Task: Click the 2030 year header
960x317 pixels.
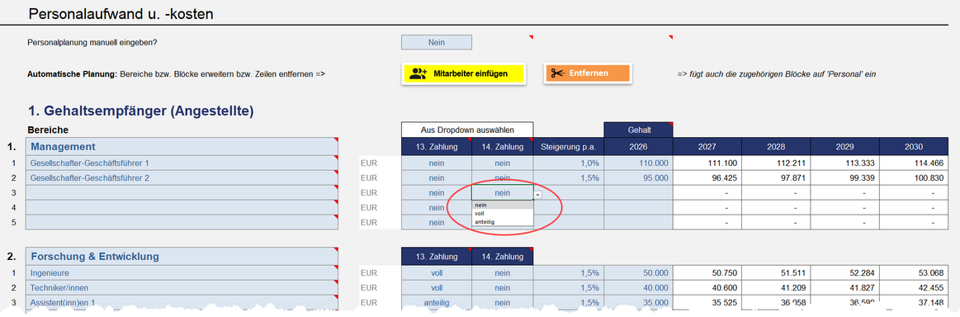Action: [914, 147]
